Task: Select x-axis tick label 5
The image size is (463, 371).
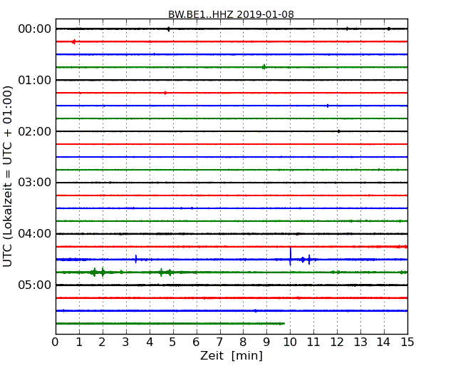Action: pyautogui.click(x=172, y=342)
